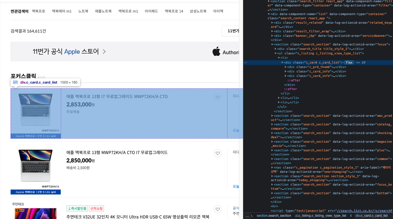
Task: Click the wishlist heart for the 2,850,000원 MacBook
Action: 218,153
